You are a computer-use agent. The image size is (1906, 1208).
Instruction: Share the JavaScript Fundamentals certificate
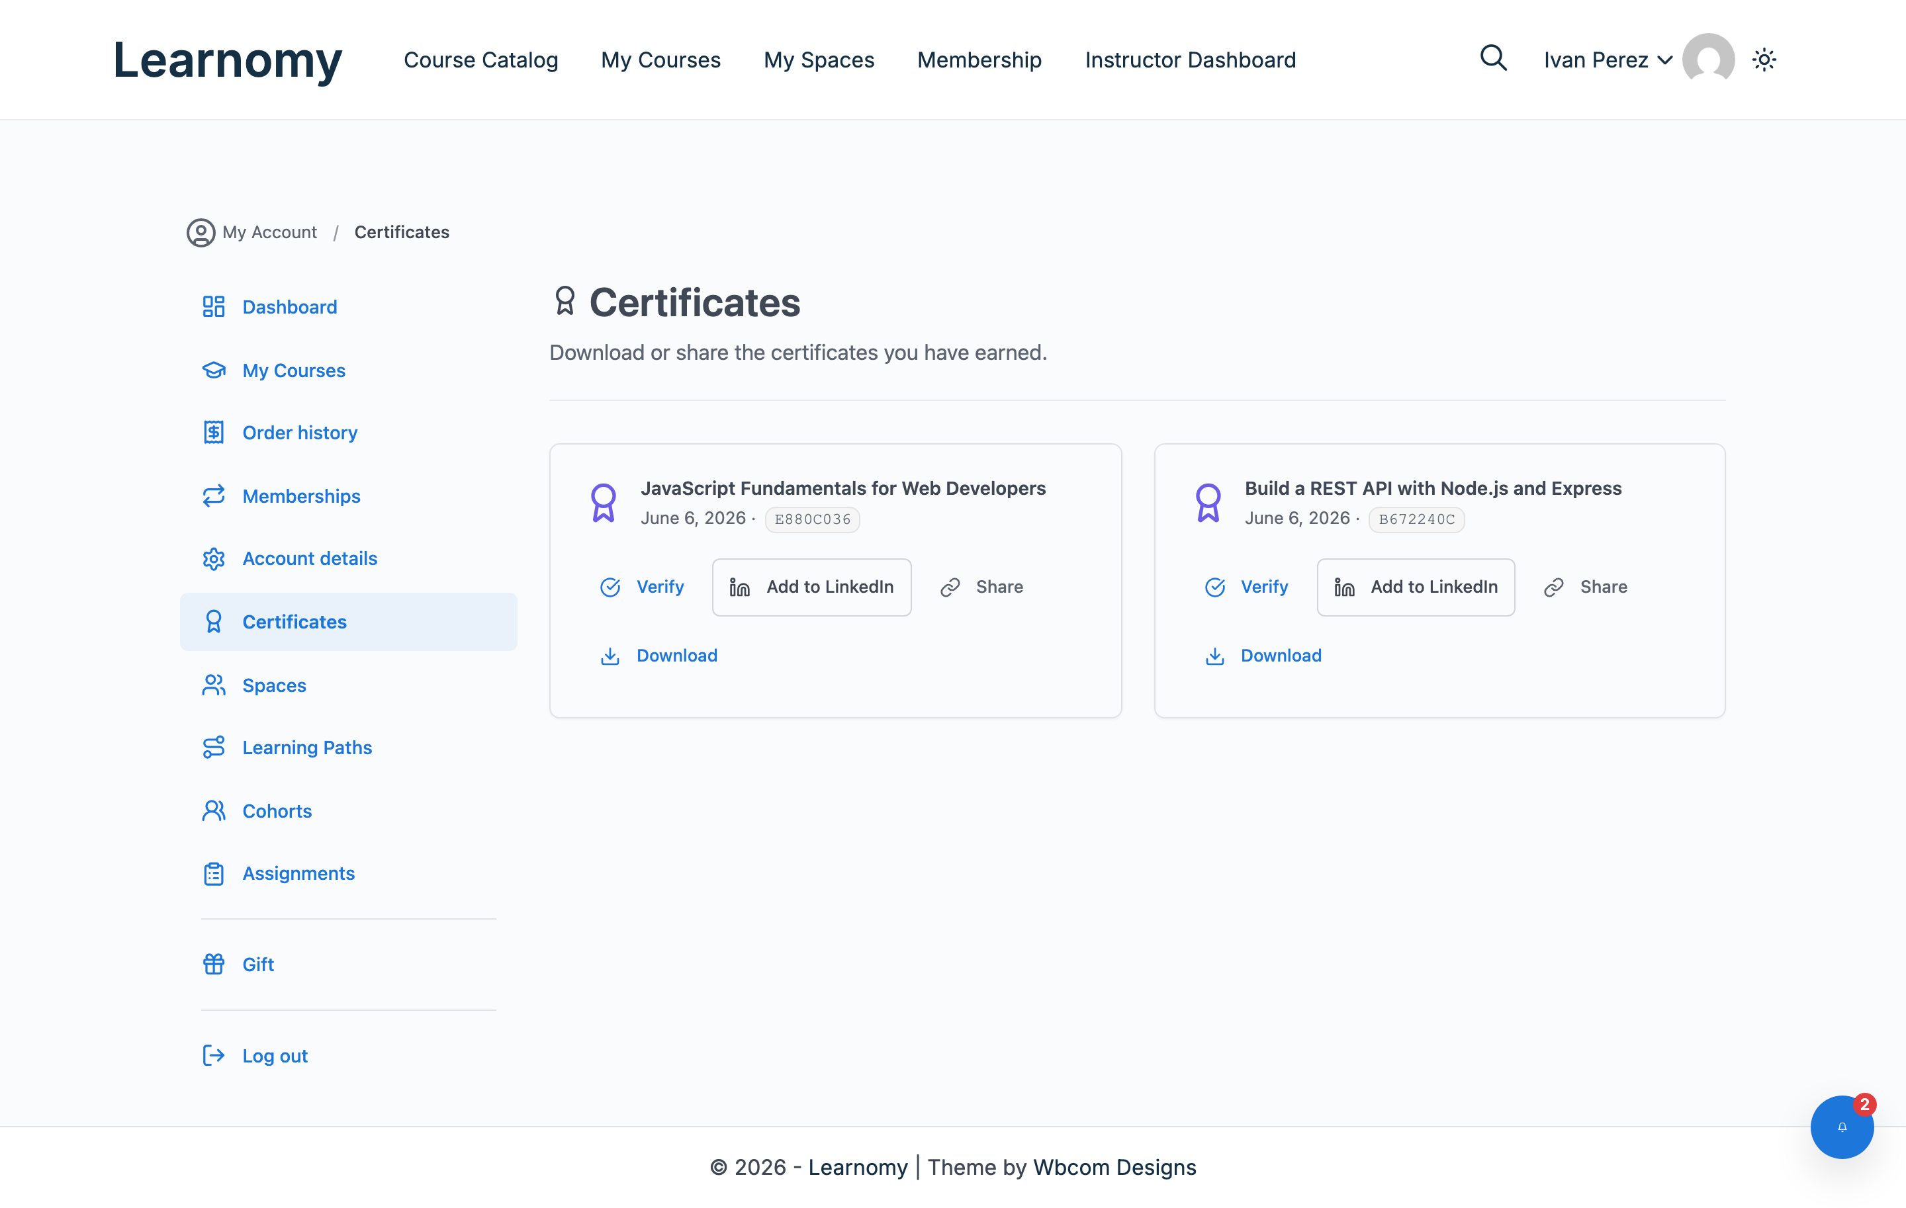point(981,587)
